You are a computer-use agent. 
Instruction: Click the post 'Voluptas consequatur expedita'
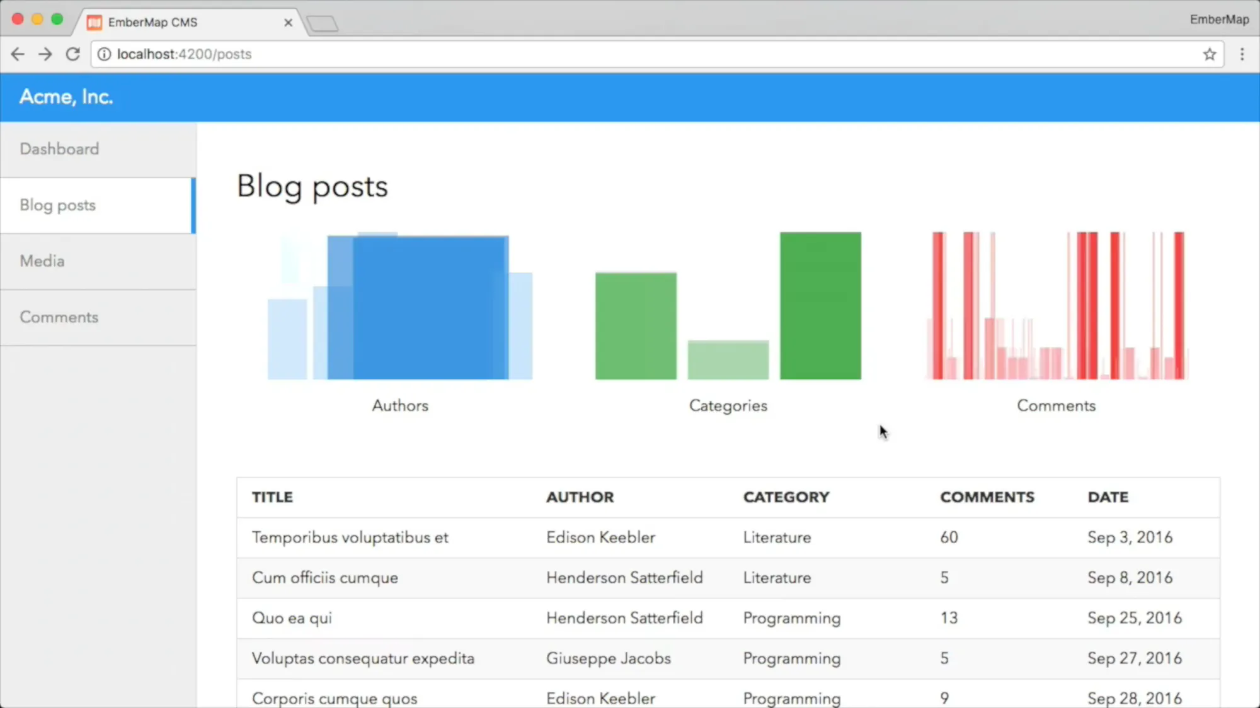click(x=363, y=658)
